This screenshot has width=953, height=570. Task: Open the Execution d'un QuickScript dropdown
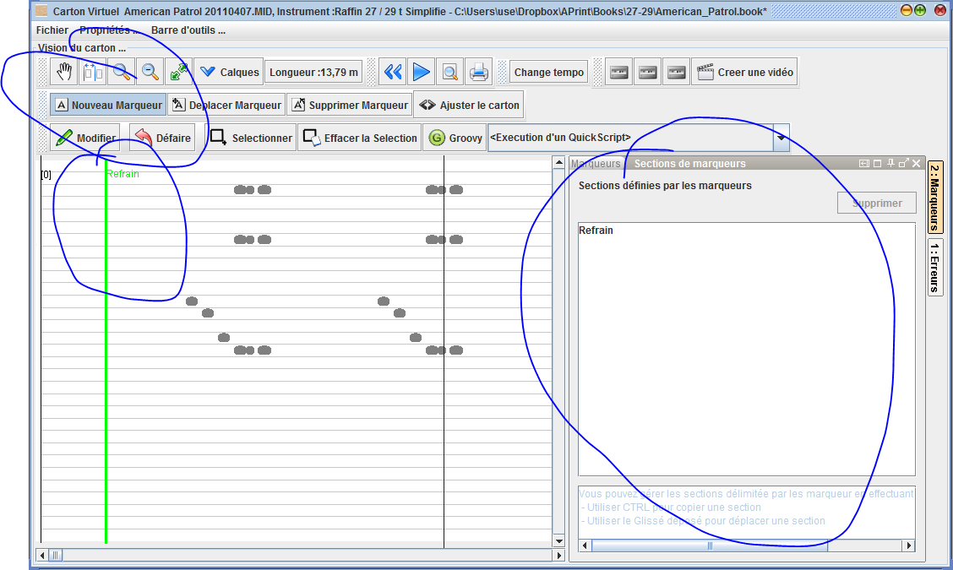781,137
